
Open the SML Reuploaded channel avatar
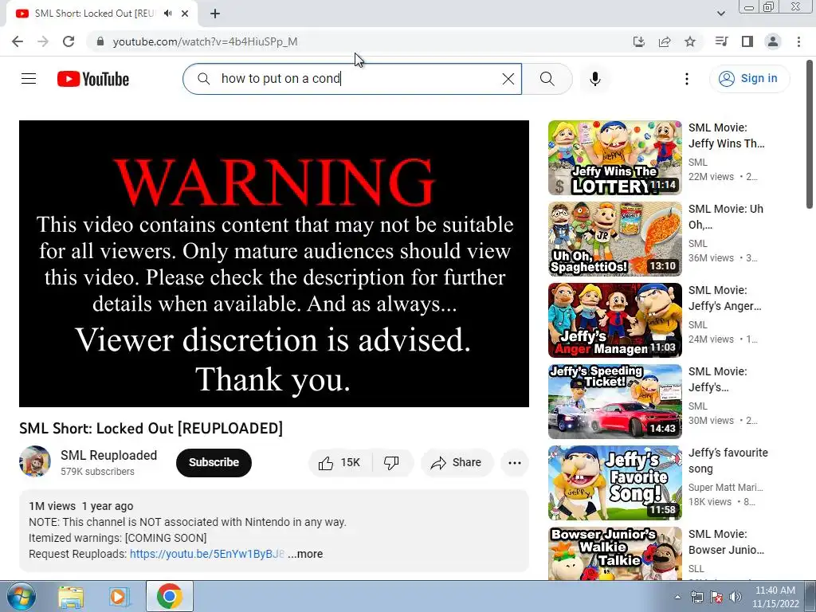35,461
